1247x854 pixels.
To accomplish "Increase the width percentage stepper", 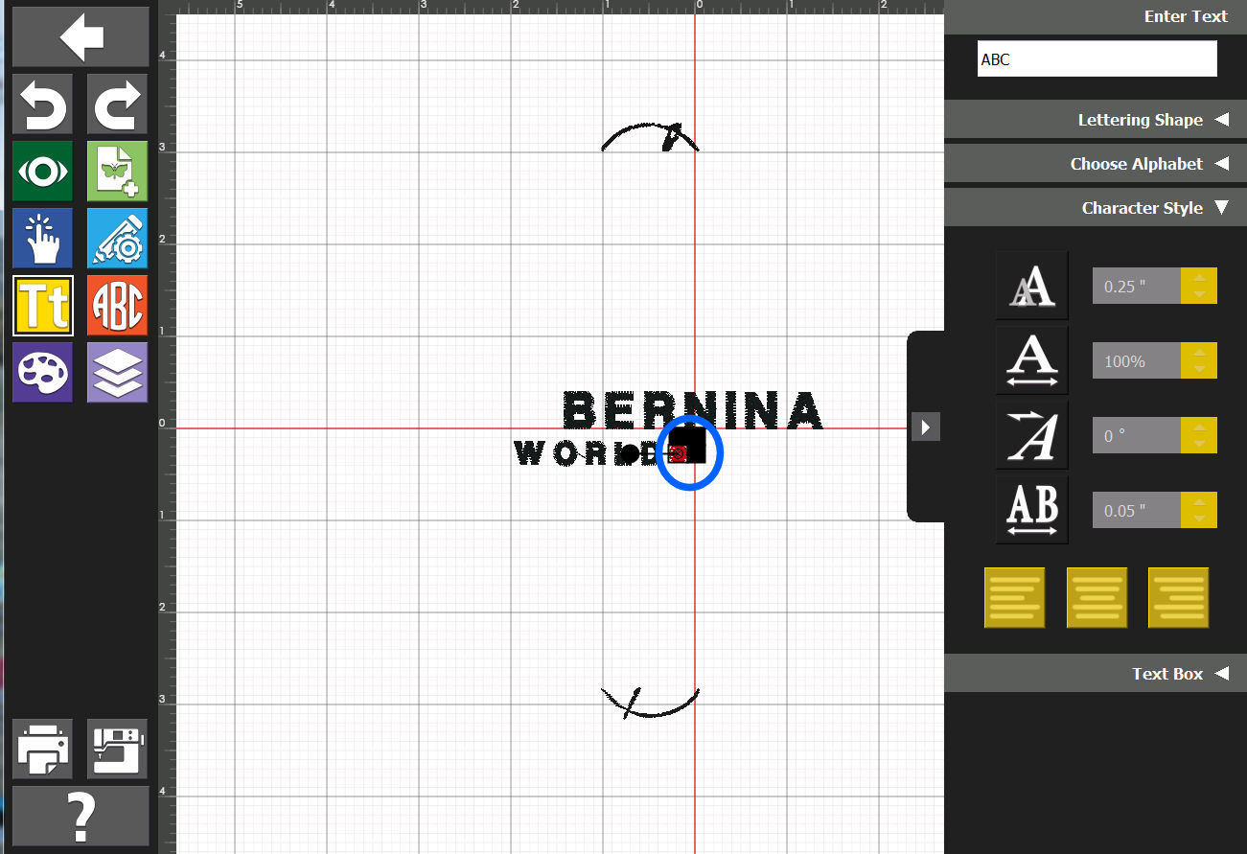I will click(x=1199, y=352).
